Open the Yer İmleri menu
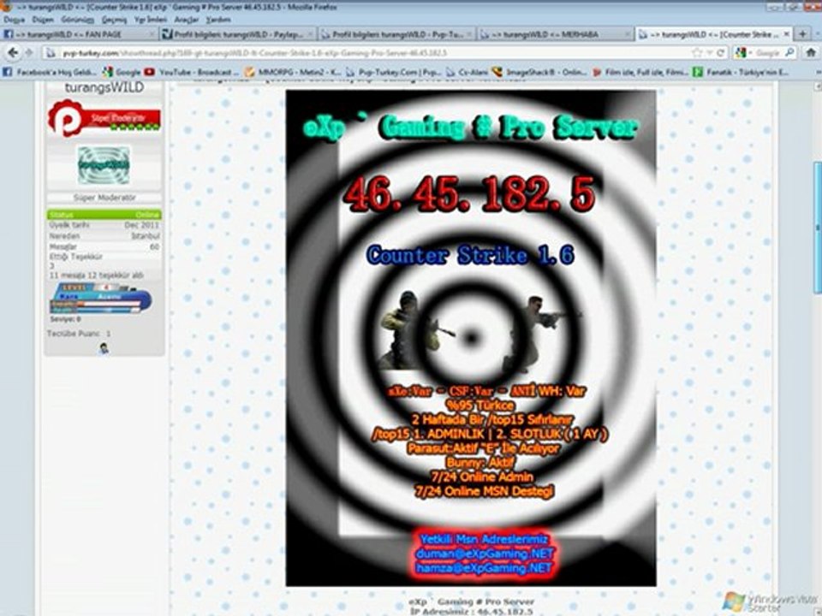Screen dimensions: 822x616 click(151, 20)
